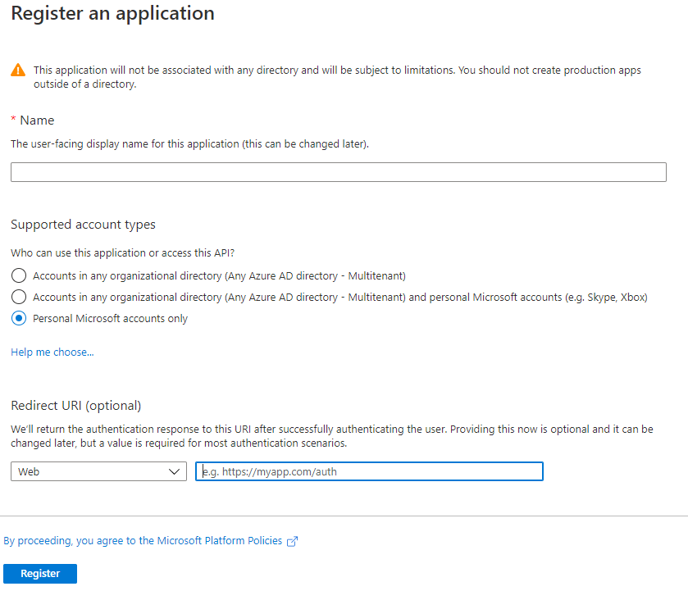
Task: Click the Supported account types heading
Action: (x=83, y=225)
